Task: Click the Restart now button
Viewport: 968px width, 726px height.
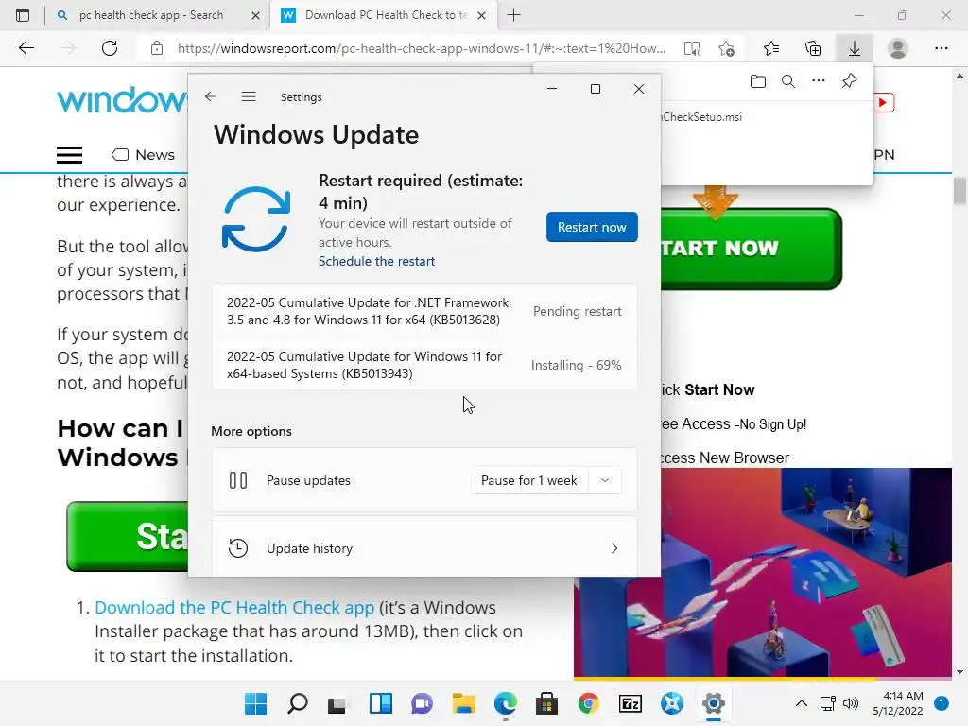Action: pos(592,227)
